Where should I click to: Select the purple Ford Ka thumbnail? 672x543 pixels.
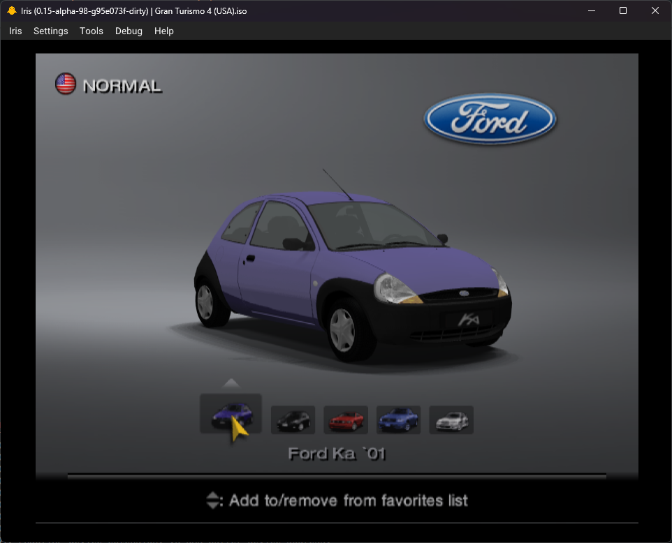[x=231, y=413]
